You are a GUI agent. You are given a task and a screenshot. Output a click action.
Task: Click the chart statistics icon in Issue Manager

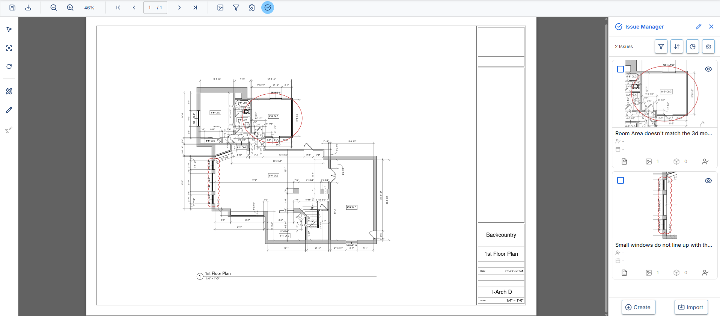[x=693, y=47]
